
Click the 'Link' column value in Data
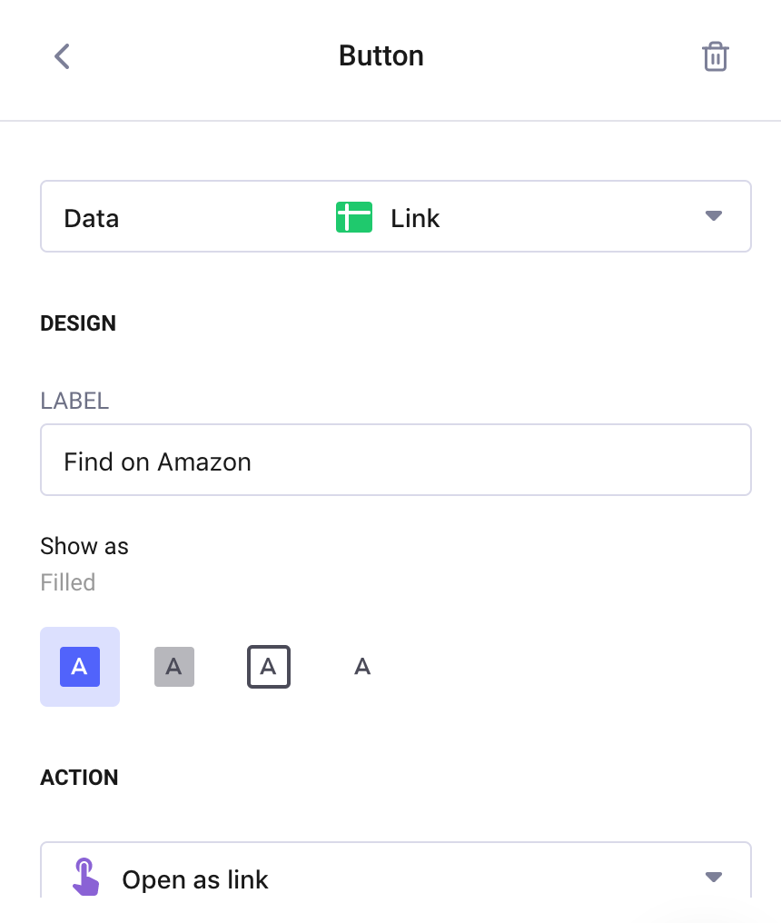point(415,218)
